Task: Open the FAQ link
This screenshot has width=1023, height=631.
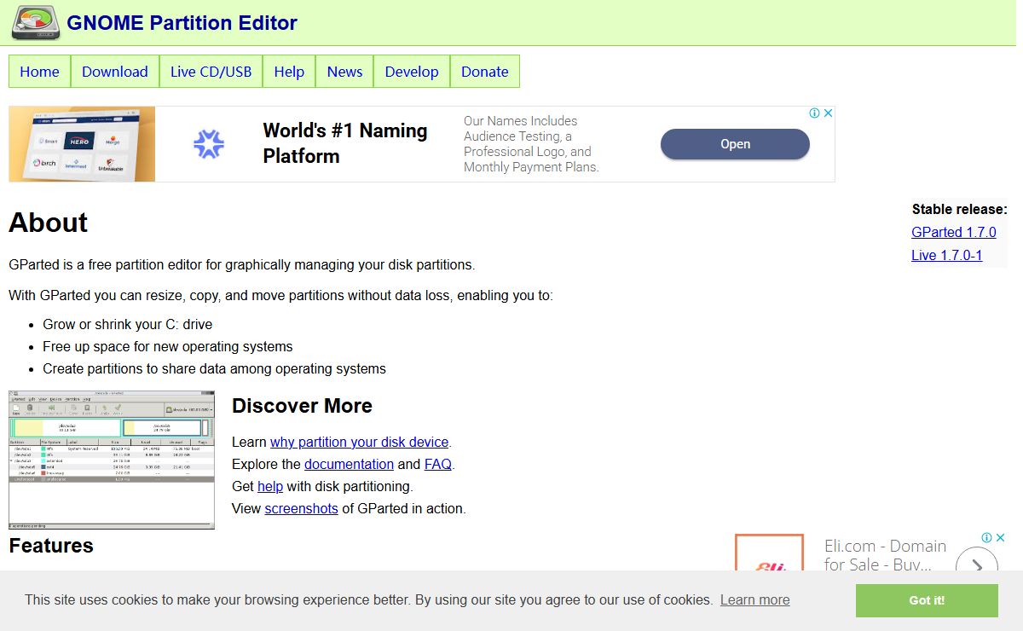Action: point(438,464)
